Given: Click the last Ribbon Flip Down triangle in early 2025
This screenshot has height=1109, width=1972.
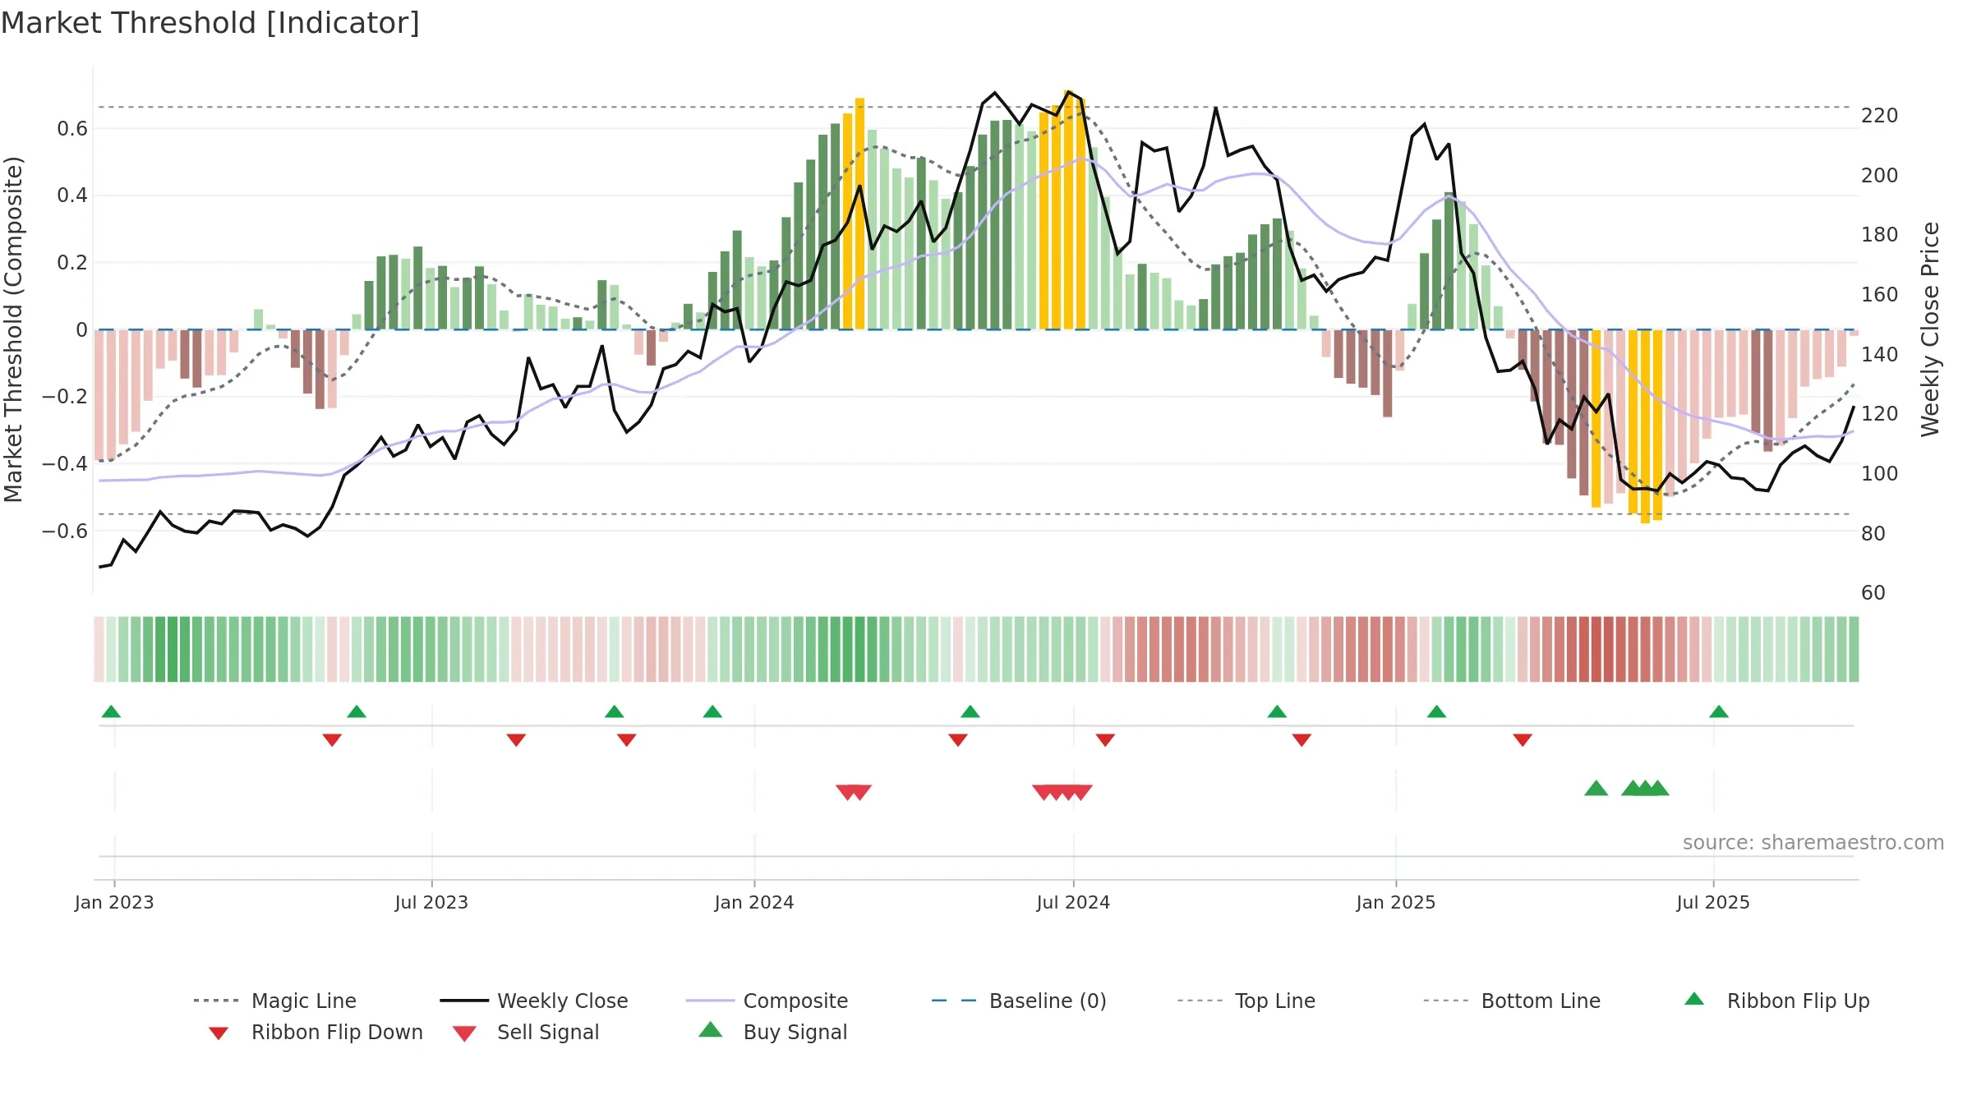Looking at the screenshot, I should [x=1523, y=740].
